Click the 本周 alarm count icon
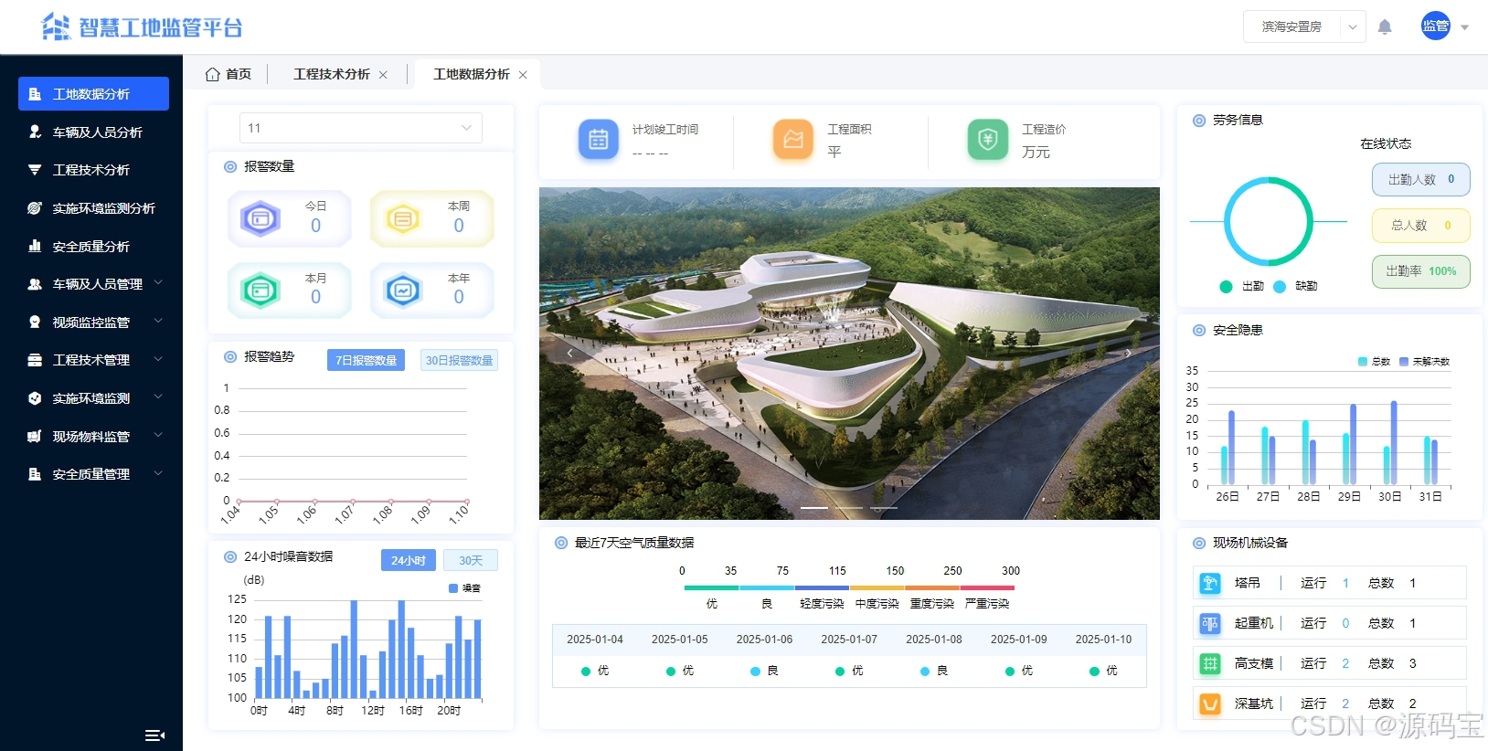The height and width of the screenshot is (751, 1488). (403, 218)
